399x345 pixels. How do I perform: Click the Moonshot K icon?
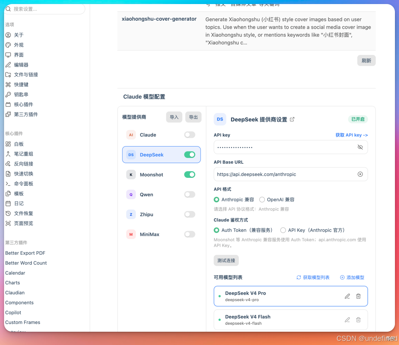click(131, 175)
